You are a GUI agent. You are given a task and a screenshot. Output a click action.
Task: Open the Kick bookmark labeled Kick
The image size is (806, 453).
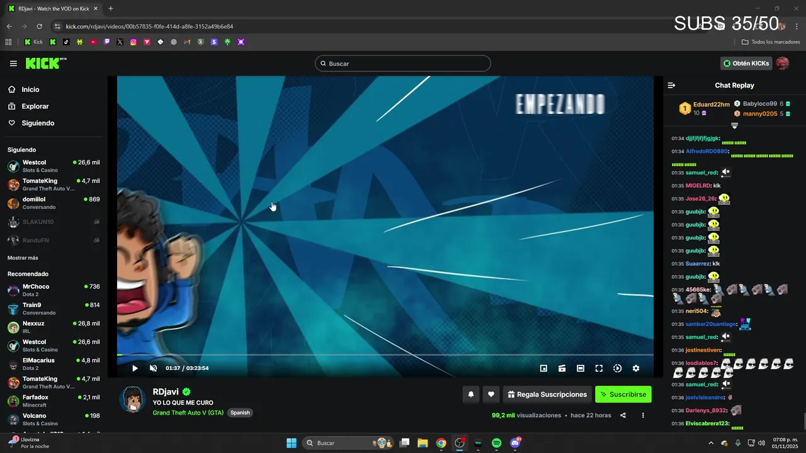(x=33, y=42)
